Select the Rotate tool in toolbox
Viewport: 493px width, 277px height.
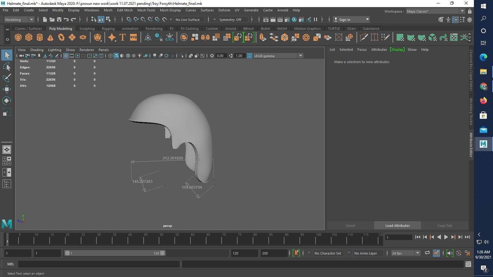(x=7, y=101)
